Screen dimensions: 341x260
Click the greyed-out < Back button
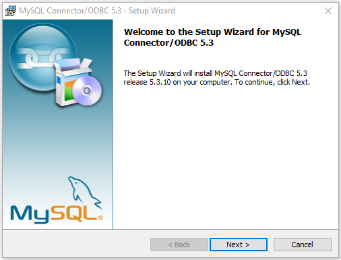pyautogui.click(x=179, y=245)
